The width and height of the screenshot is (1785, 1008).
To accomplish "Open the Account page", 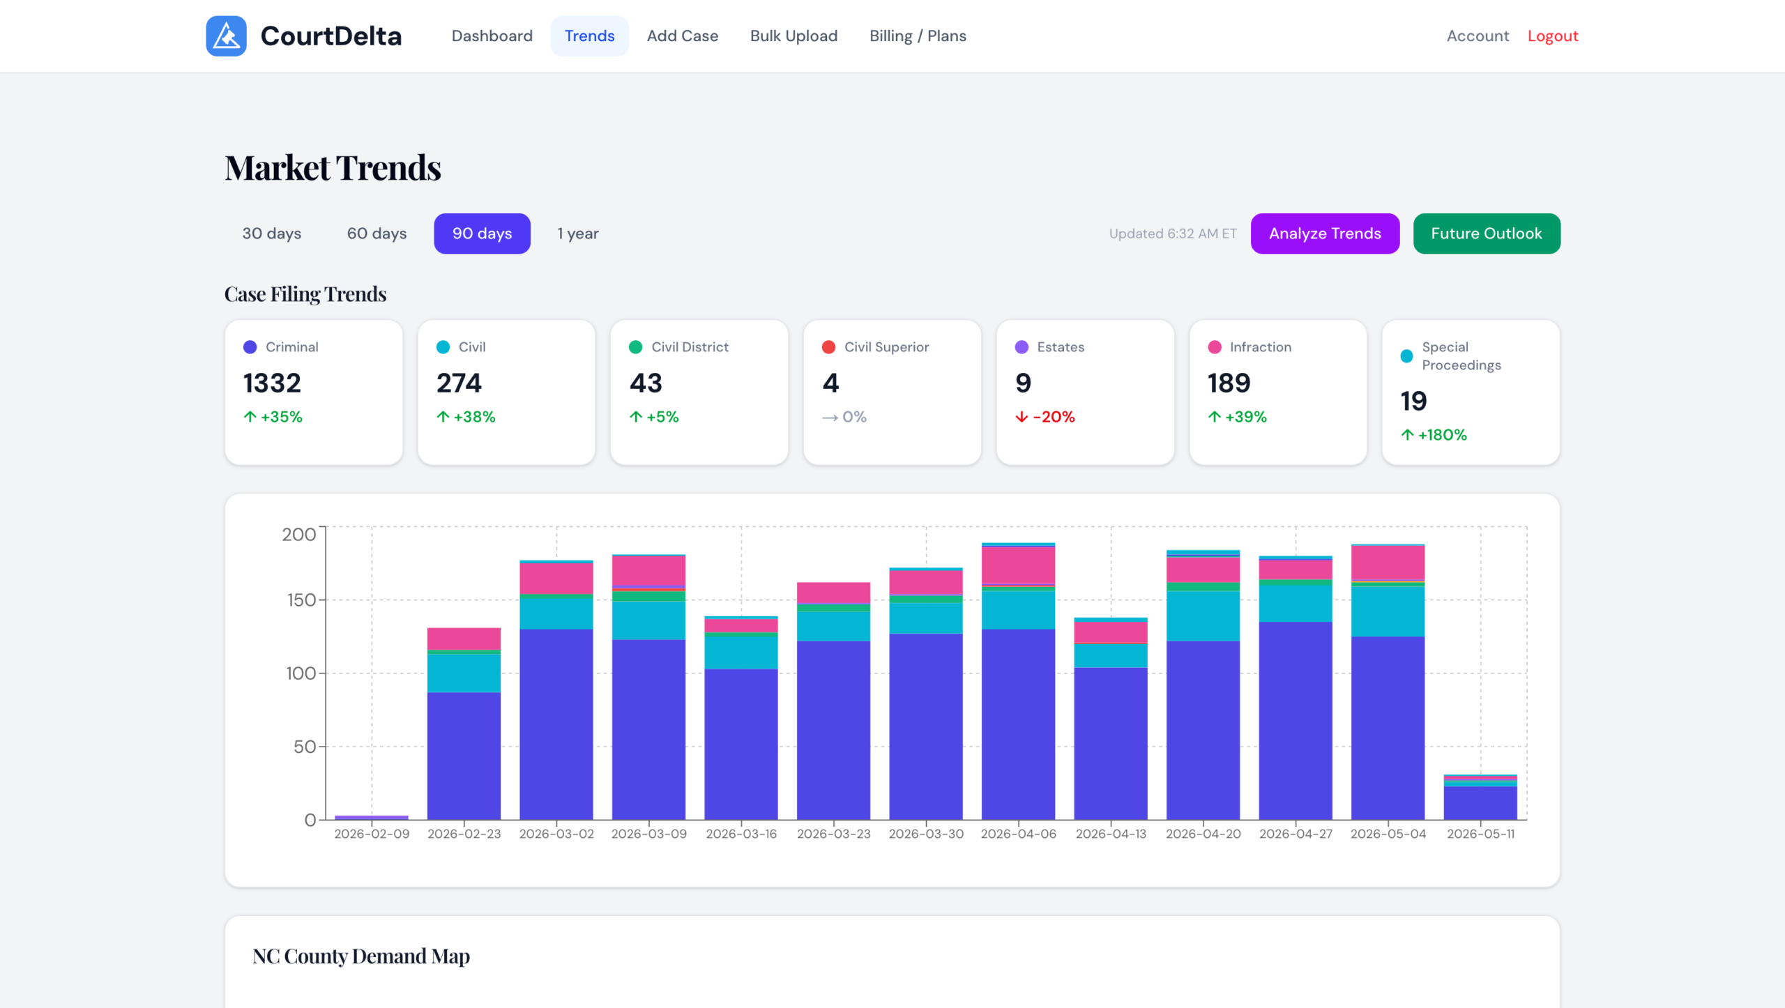I will [x=1478, y=36].
